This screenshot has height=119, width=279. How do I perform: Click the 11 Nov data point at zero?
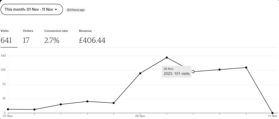click(x=272, y=113)
